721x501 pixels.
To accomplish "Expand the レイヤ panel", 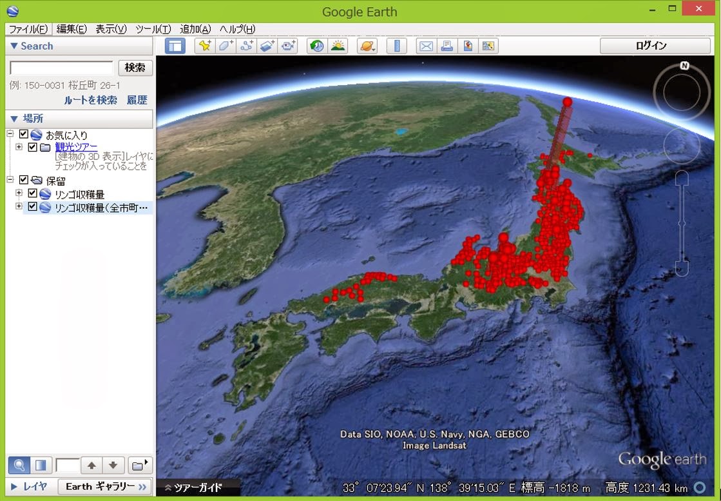I will pyautogui.click(x=30, y=486).
